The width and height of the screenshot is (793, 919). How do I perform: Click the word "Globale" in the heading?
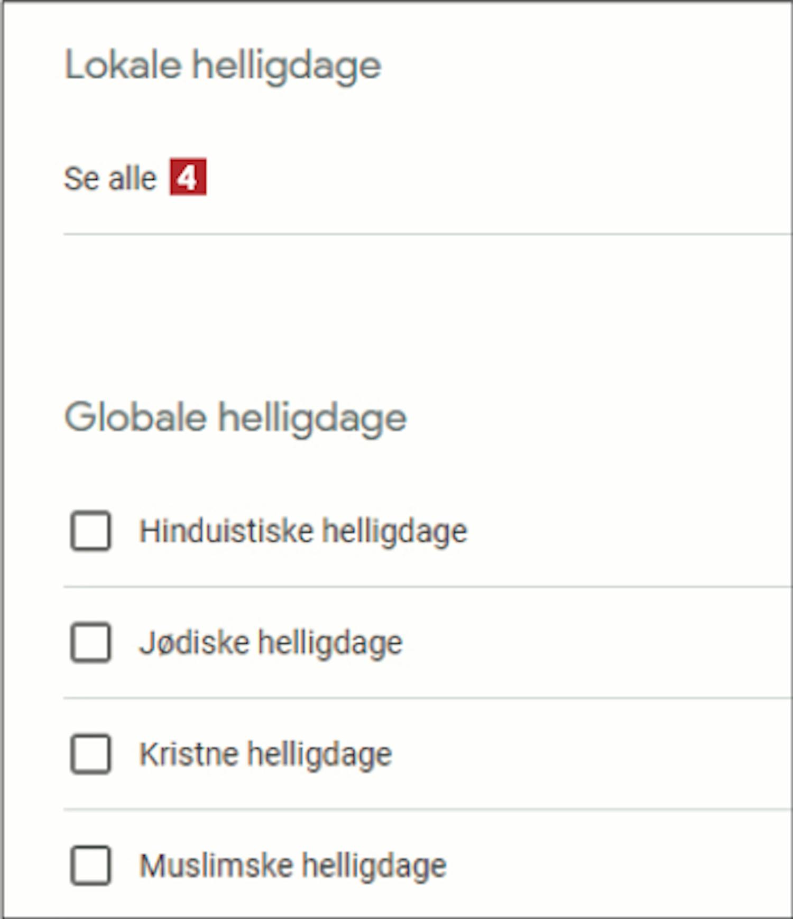135,417
